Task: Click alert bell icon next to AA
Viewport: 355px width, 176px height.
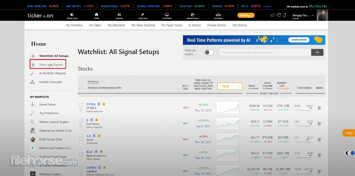Action: point(99,136)
